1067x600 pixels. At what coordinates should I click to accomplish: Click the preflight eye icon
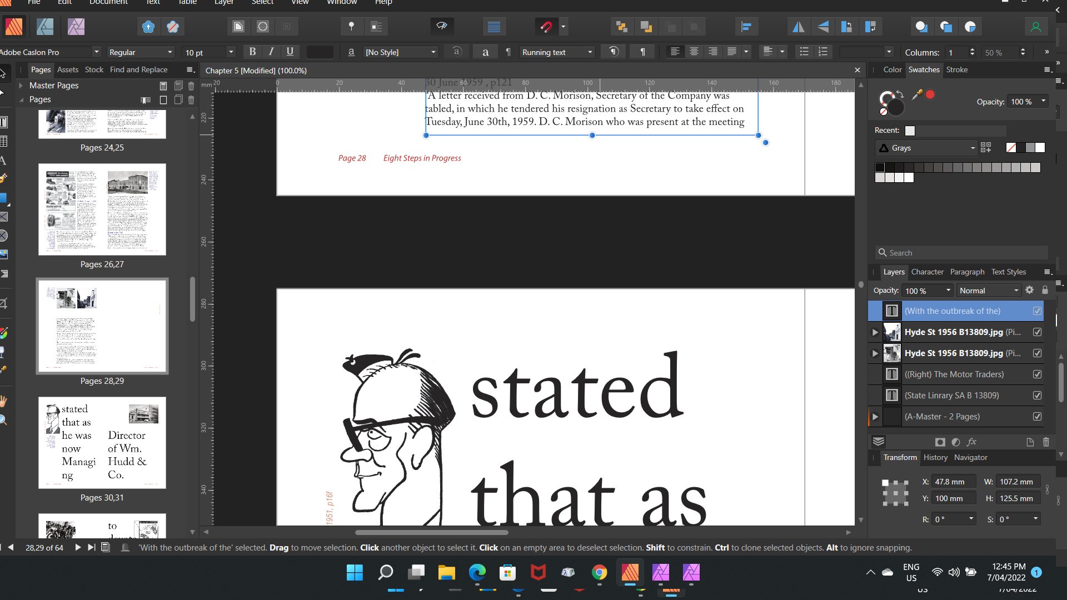point(442,26)
